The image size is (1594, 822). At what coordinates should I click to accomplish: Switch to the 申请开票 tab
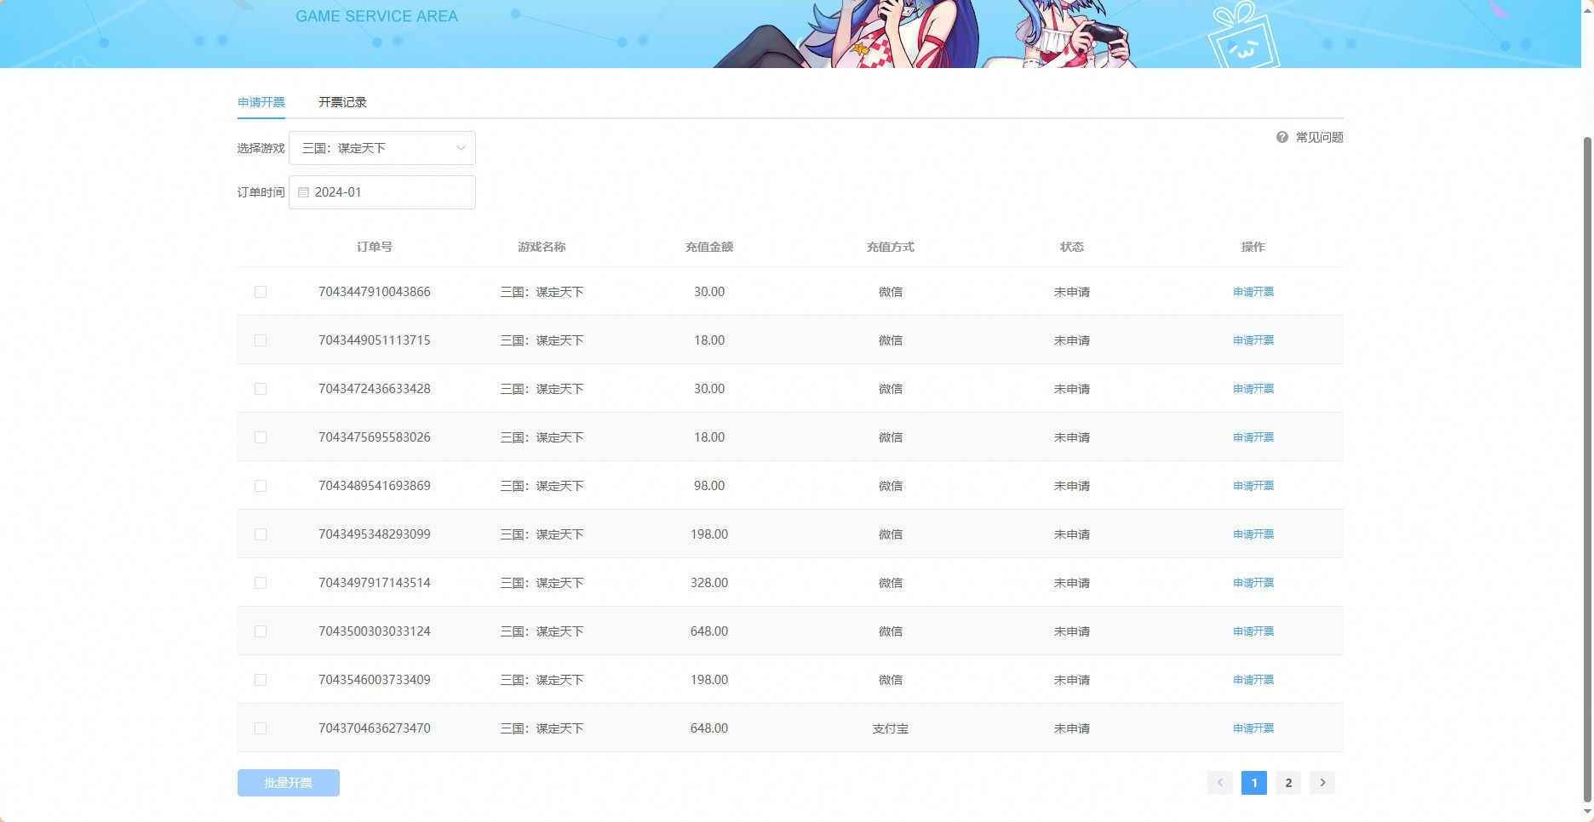[261, 102]
